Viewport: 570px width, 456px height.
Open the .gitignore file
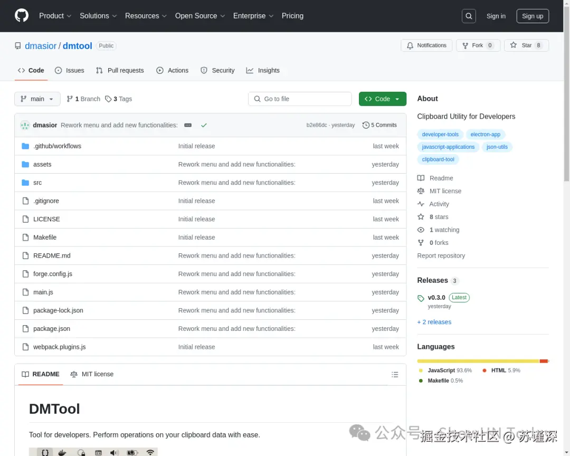click(x=46, y=201)
